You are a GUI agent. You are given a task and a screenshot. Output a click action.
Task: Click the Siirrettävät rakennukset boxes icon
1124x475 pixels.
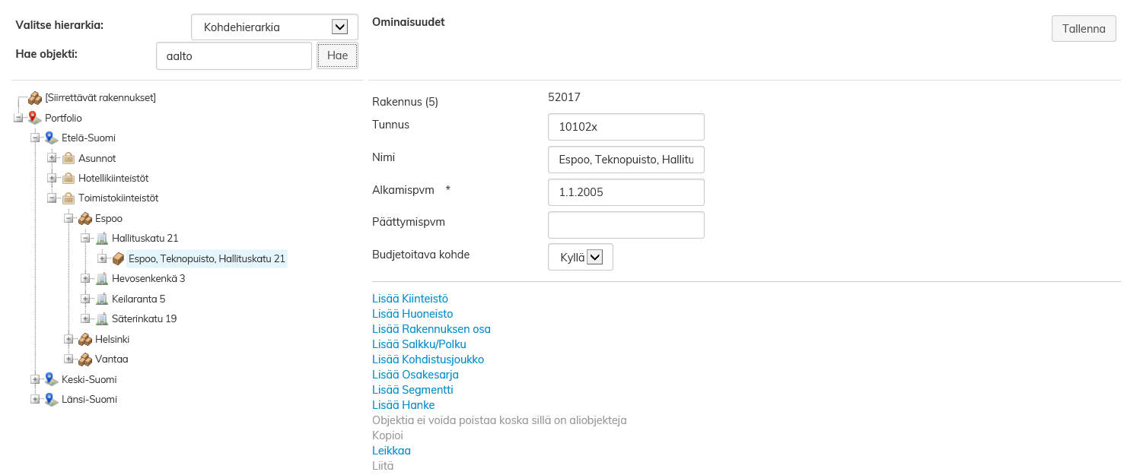[35, 98]
